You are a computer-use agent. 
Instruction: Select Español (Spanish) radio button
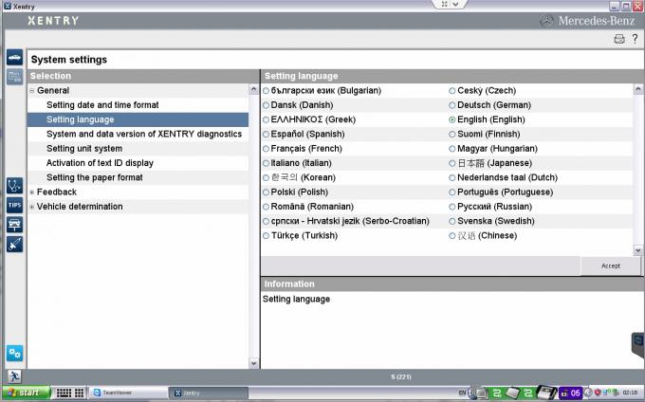tap(267, 135)
